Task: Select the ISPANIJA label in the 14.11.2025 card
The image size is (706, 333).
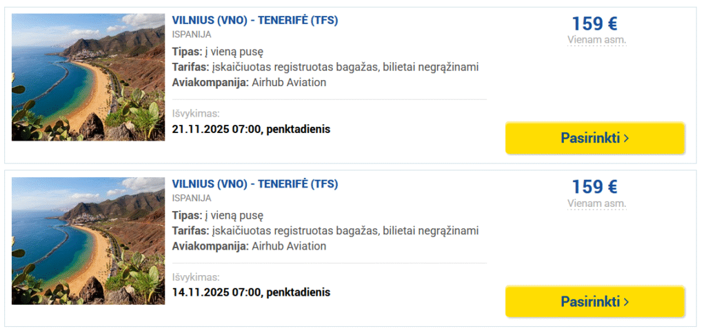Action: (192, 198)
